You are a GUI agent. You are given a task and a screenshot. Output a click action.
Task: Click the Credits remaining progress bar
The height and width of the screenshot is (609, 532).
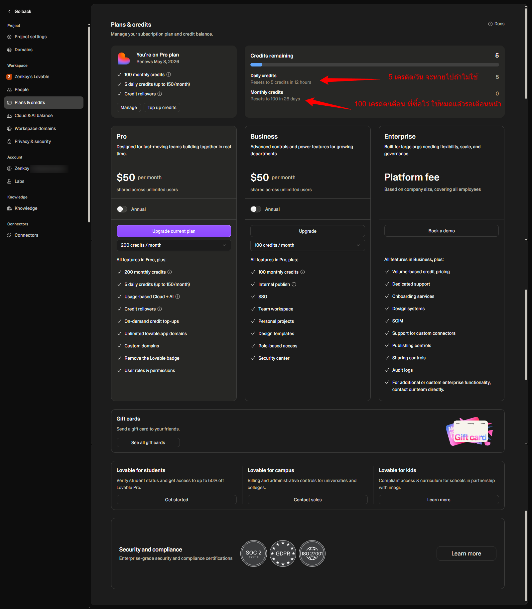coord(375,65)
